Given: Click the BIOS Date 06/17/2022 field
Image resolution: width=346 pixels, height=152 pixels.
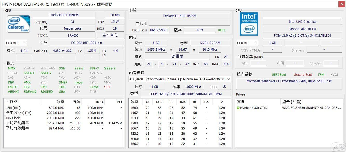Looking at the screenshot, I should [x=159, y=30].
